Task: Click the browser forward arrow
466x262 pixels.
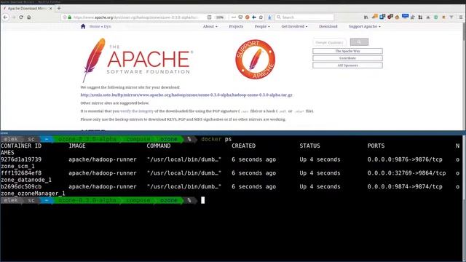Action: pos(13,17)
